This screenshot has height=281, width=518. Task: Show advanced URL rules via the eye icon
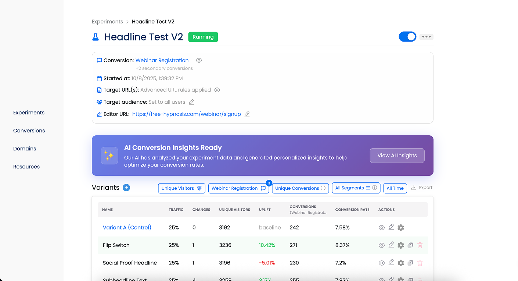[x=217, y=89]
